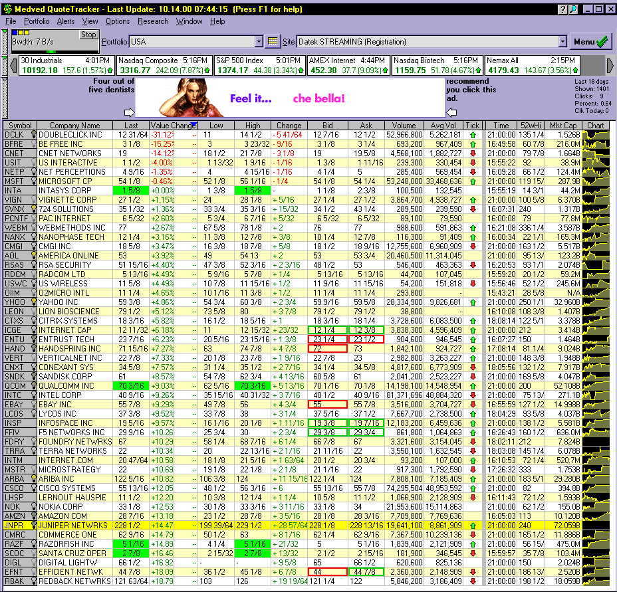
Task: Click the Value Change column sort arrow
Action: 194,126
